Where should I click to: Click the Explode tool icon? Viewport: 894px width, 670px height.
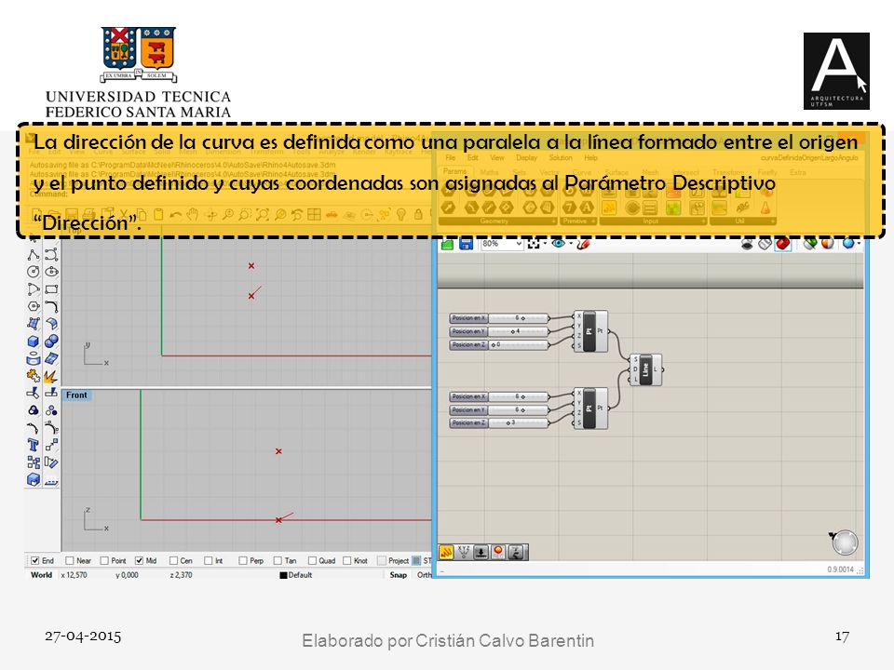tap(50, 376)
